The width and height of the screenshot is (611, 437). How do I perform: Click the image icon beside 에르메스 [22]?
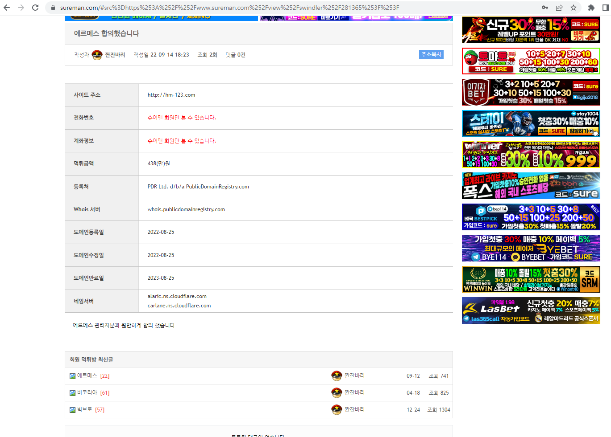72,376
